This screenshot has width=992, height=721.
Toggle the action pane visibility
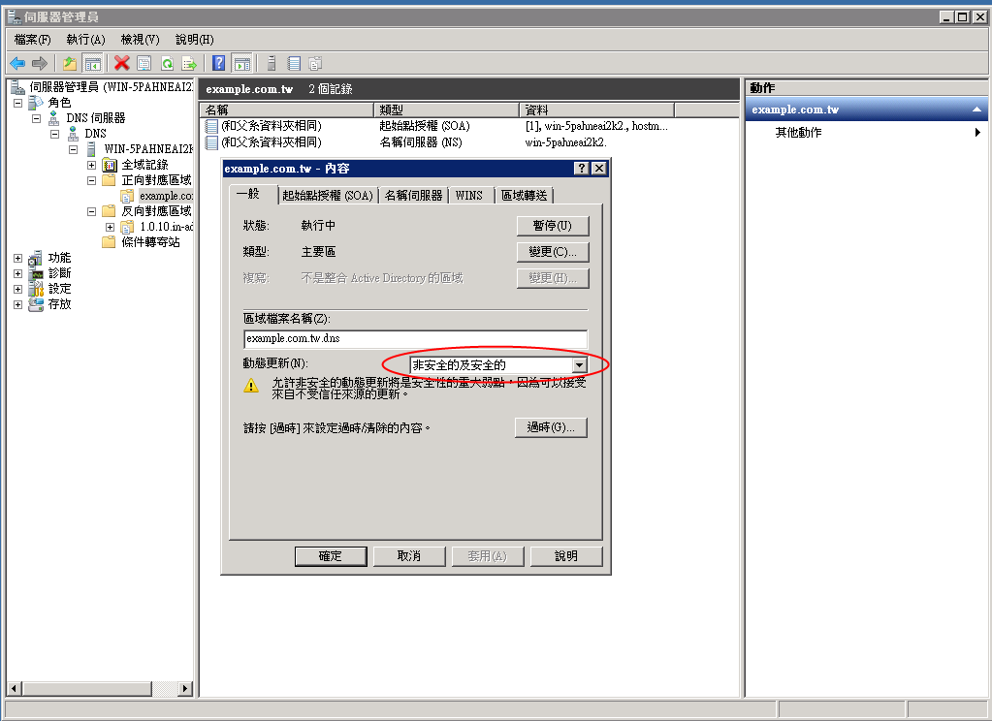point(244,63)
